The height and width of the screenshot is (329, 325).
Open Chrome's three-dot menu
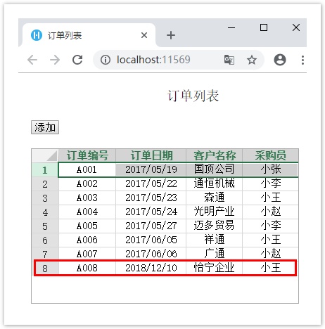(x=302, y=60)
